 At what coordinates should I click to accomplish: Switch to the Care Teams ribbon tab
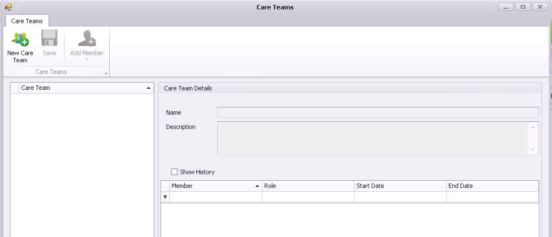pos(27,21)
